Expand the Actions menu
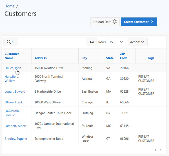This screenshot has width=169, height=156. tap(137, 42)
